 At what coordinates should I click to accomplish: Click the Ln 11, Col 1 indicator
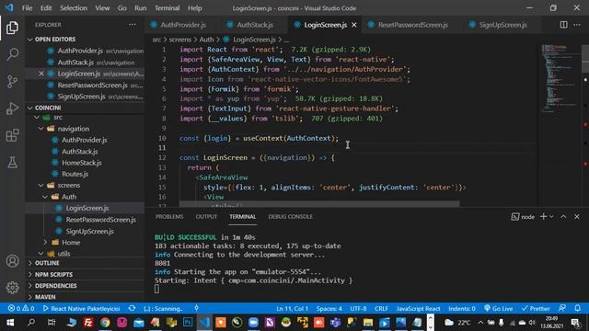(x=292, y=309)
